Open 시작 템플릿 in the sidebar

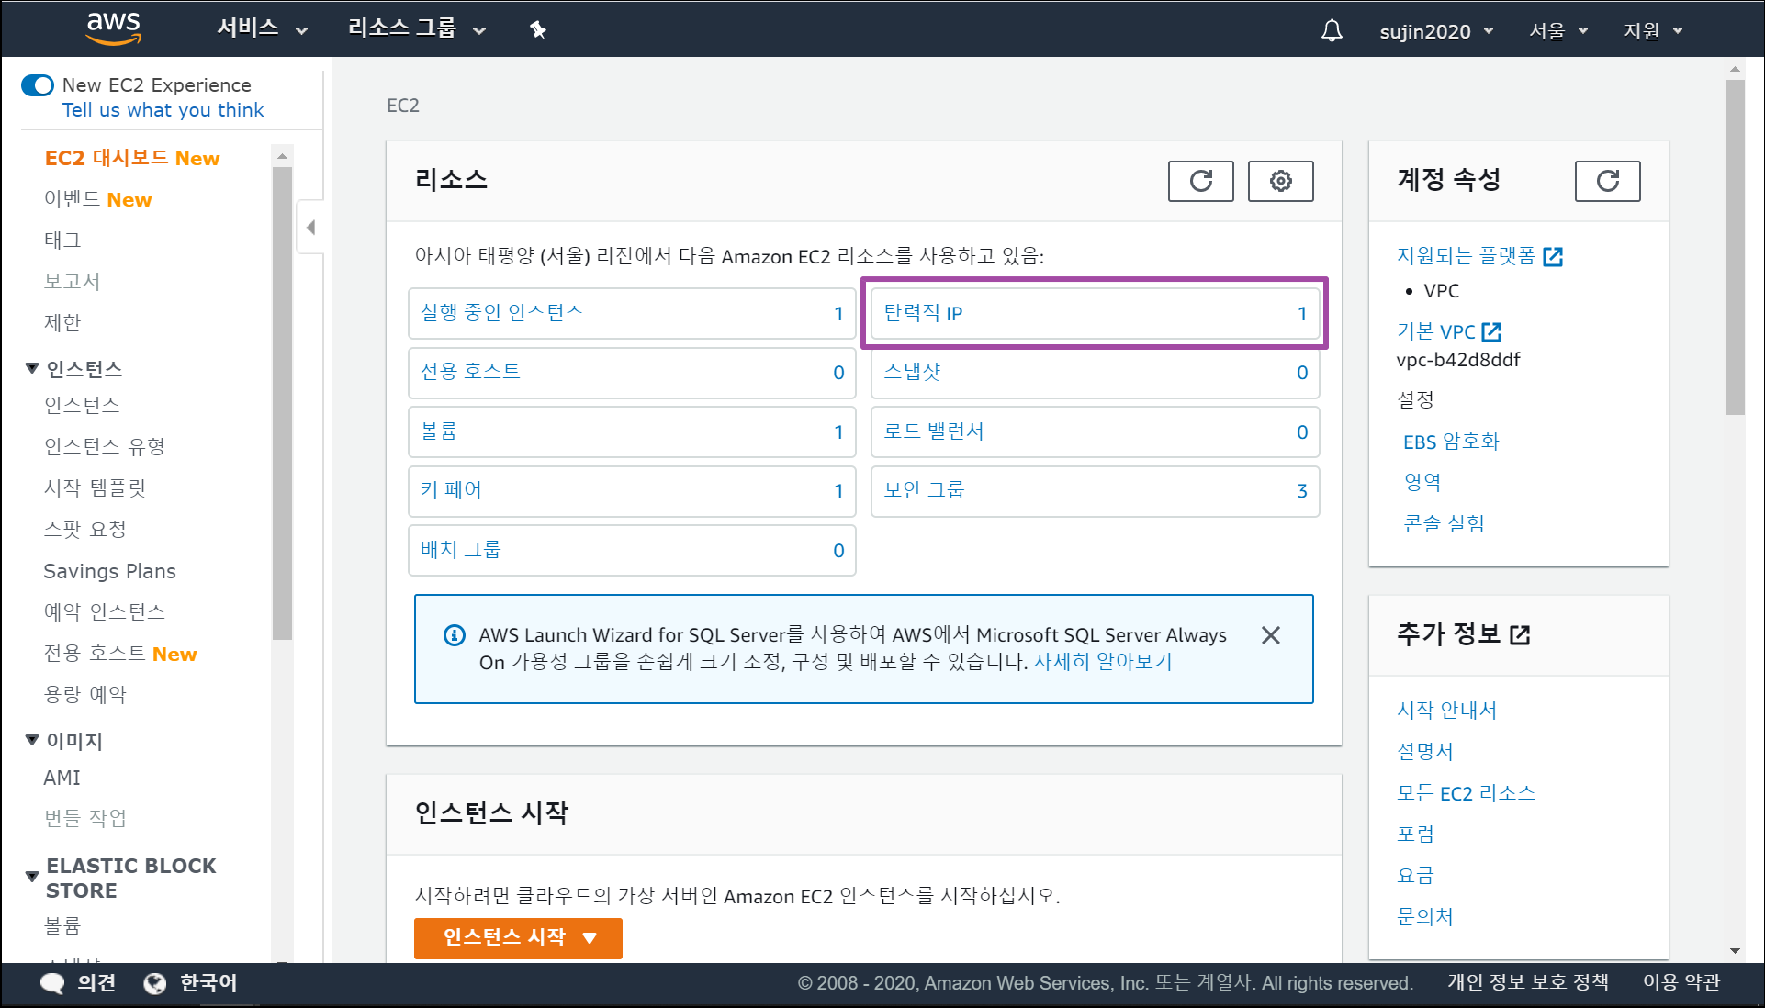pos(95,488)
